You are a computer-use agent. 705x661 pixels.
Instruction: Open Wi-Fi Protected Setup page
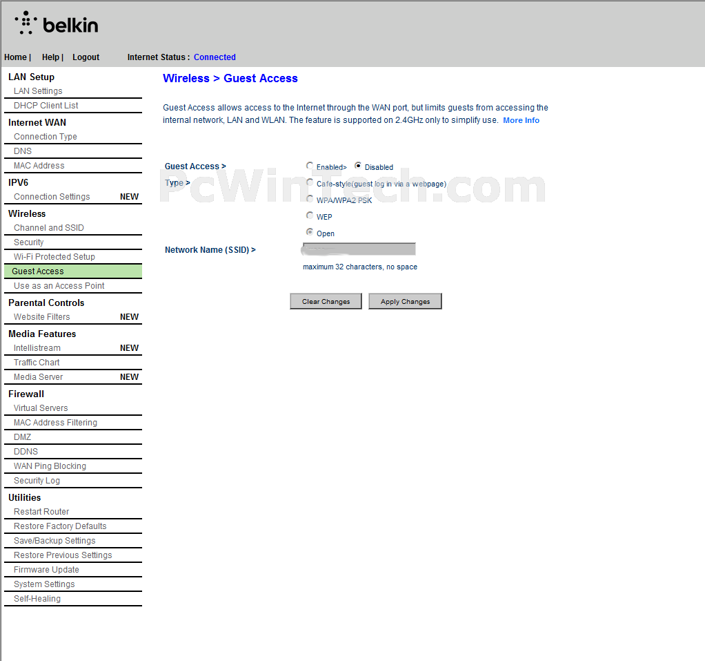pos(54,257)
